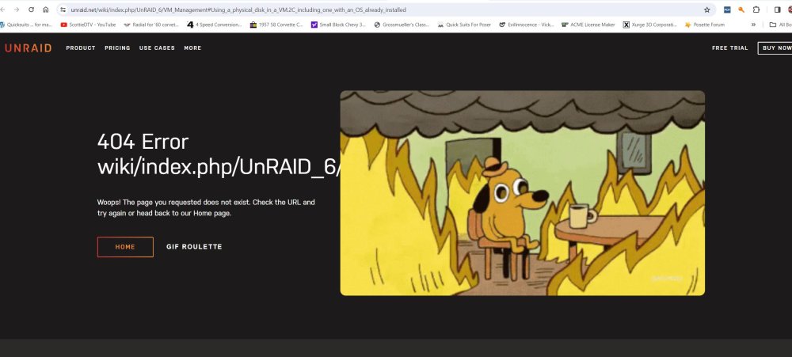Open the USE CASES menu

point(157,48)
